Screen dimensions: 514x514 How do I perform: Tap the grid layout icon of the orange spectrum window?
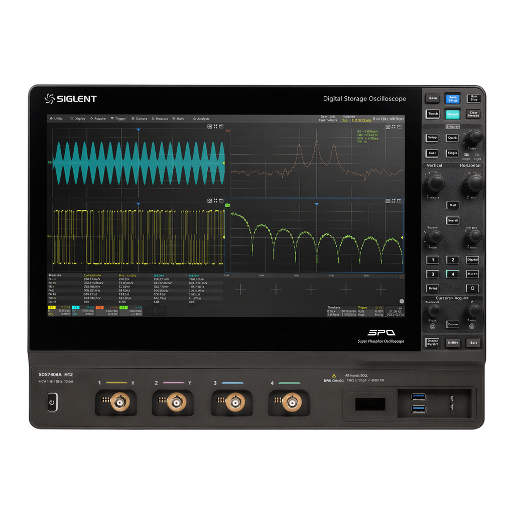point(388,126)
